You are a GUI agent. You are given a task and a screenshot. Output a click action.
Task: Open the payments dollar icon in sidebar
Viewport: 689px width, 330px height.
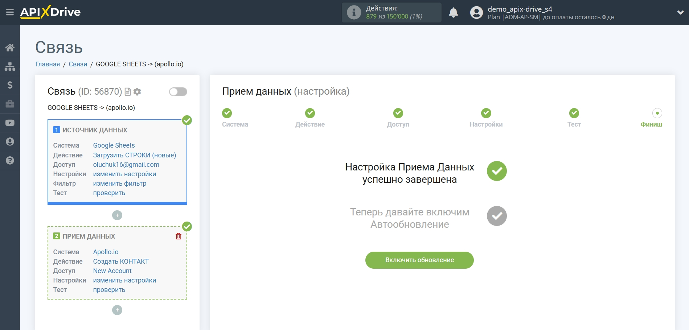coord(10,85)
